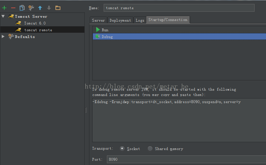Click the -Xdebug command line arguments text
The width and height of the screenshot is (266, 165).
coord(167,102)
